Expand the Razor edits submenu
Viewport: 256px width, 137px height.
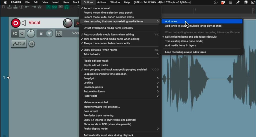[x=120, y=96]
